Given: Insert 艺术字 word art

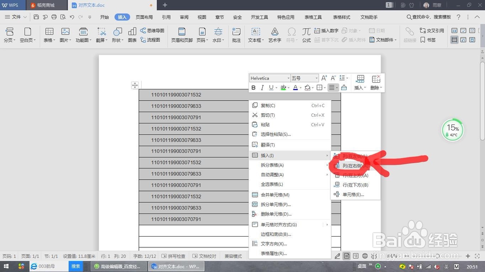Looking at the screenshot, I should pyautogui.click(x=275, y=35).
